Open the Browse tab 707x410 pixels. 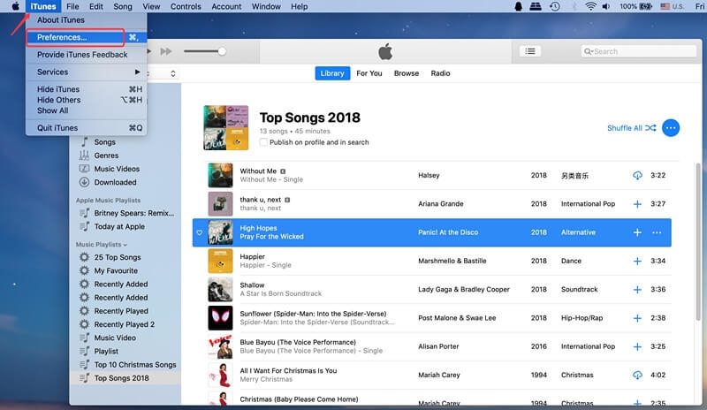point(407,73)
